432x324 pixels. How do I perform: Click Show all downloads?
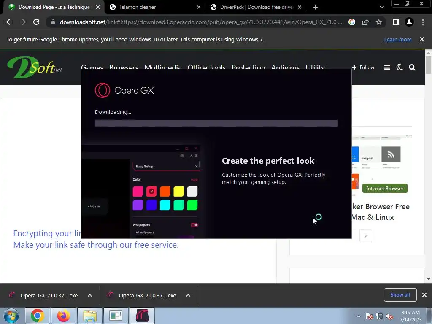(x=400, y=295)
